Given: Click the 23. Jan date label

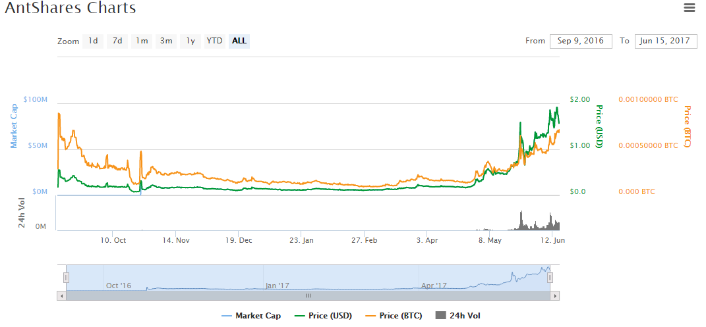Looking at the screenshot, I should tap(302, 240).
